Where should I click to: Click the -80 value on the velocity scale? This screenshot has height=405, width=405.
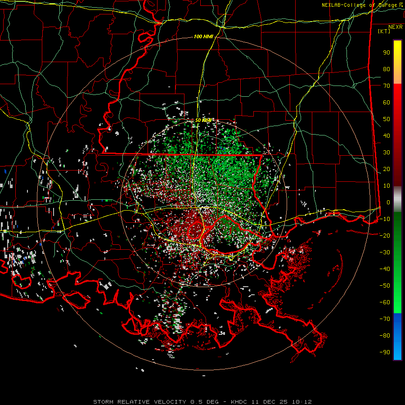(385, 336)
